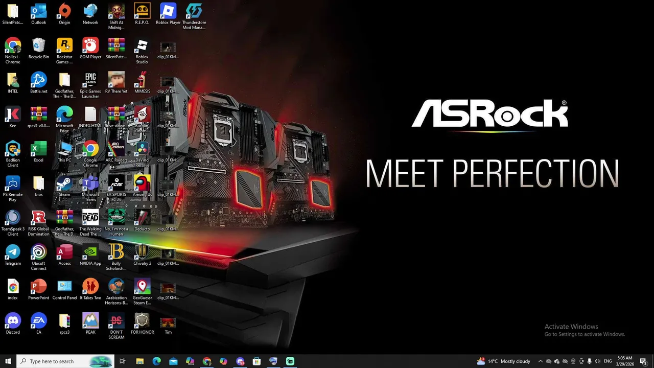This screenshot has height=368, width=654.
Task: Open the INDEX.HTML file icon
Action: (x=90, y=117)
